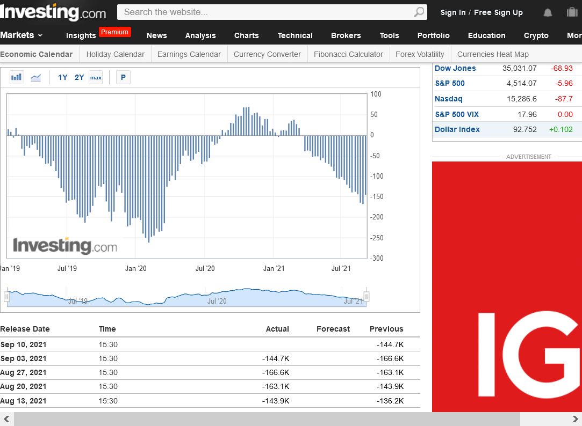This screenshot has height=426, width=582.
Task: Click the Previous column header
Action: click(x=386, y=329)
